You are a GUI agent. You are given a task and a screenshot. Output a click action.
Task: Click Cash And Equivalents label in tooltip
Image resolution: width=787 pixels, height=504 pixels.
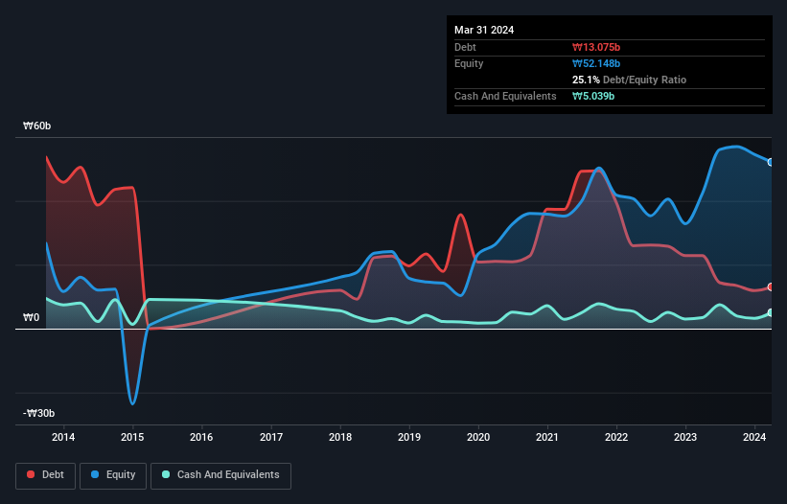(x=505, y=96)
